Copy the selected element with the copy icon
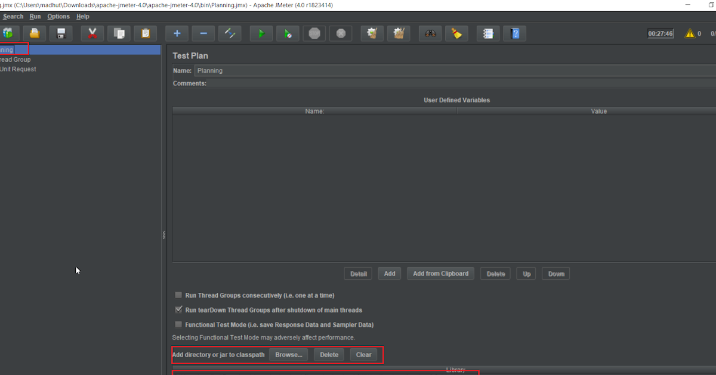Viewport: 716px width, 375px height. pyautogui.click(x=119, y=33)
